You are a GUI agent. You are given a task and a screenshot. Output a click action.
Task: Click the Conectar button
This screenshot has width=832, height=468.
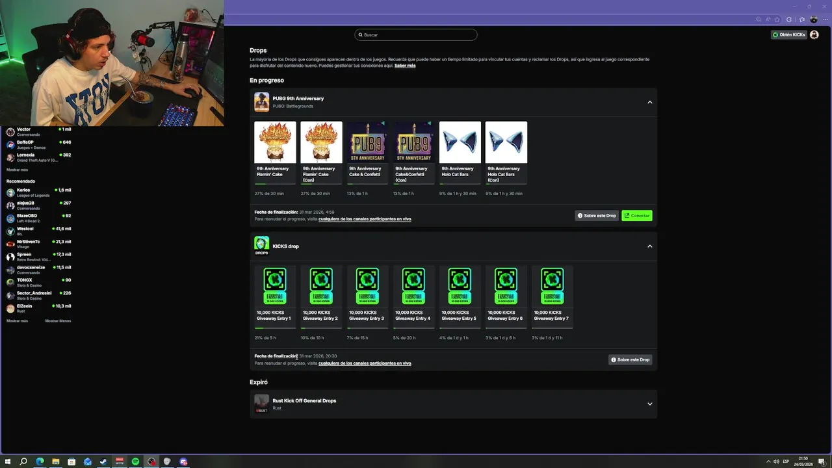637,215
